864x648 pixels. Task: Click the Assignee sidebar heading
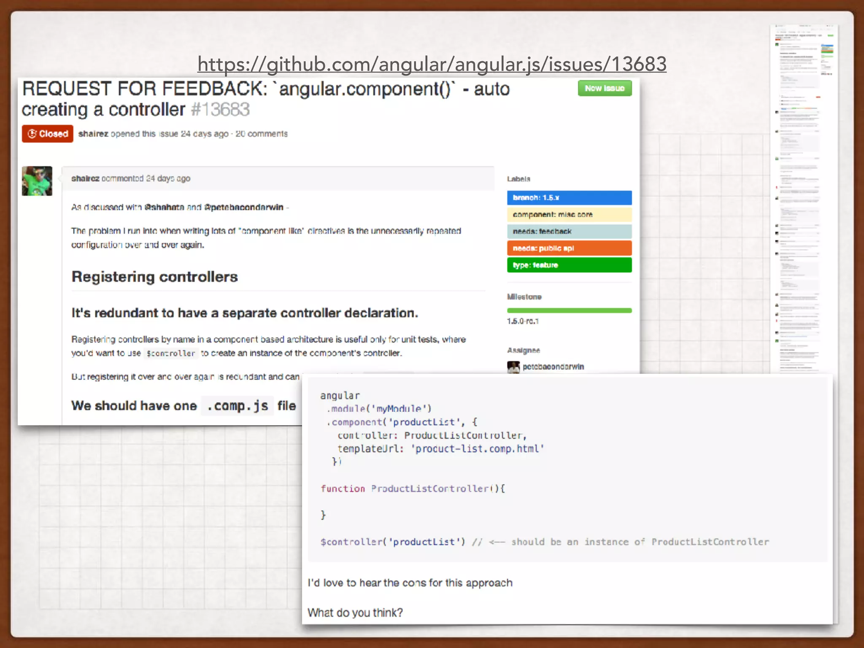click(x=524, y=350)
